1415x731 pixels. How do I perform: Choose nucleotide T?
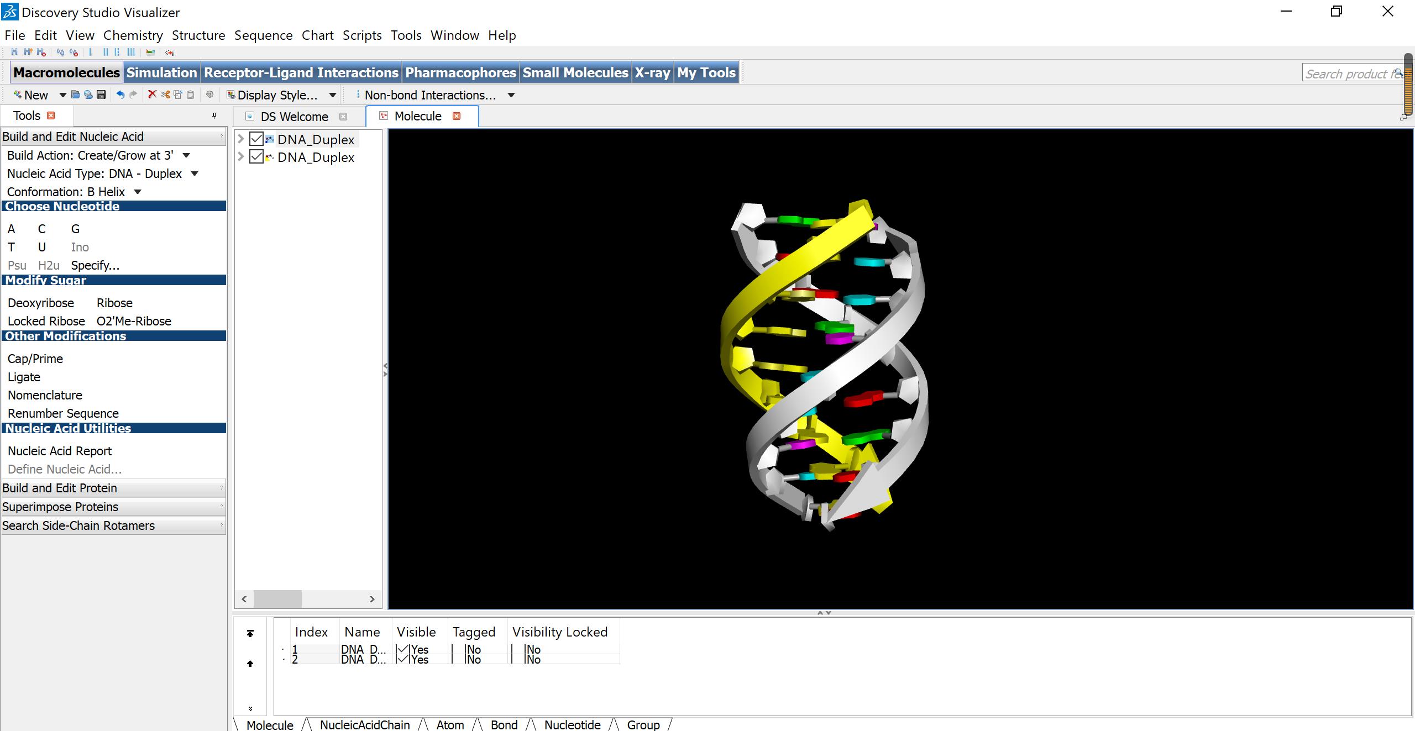pos(11,247)
